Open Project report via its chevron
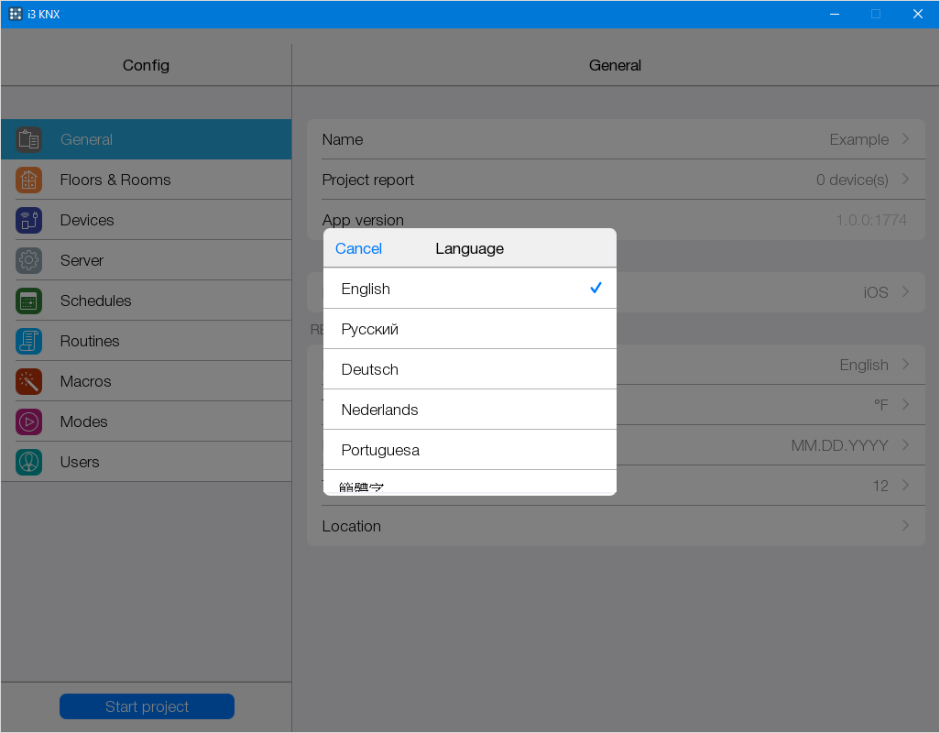Image resolution: width=940 pixels, height=733 pixels. tap(905, 180)
